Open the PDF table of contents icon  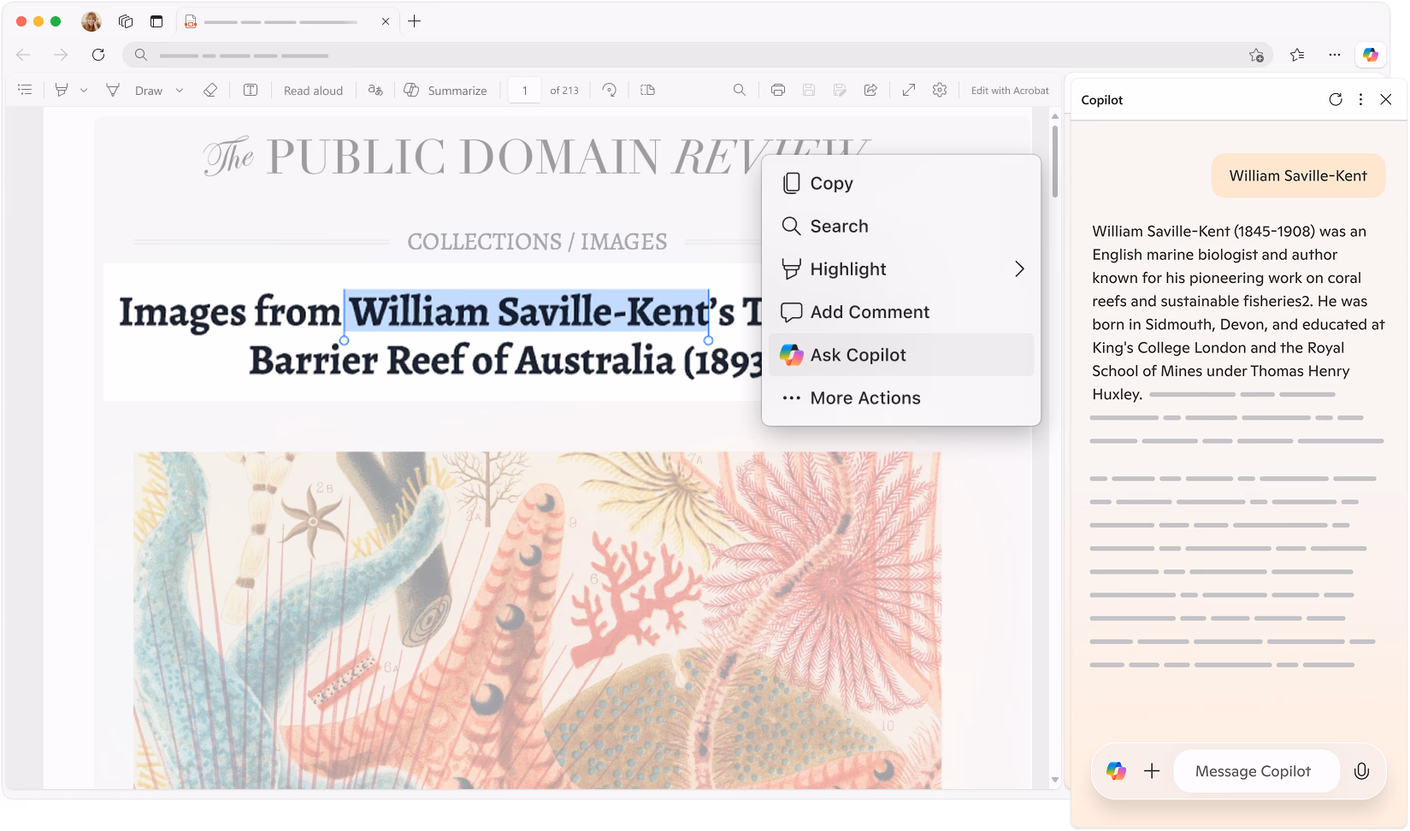tap(25, 90)
